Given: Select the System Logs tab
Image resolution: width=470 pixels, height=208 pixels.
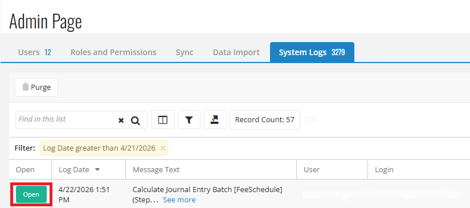Looking at the screenshot, I should (x=312, y=52).
